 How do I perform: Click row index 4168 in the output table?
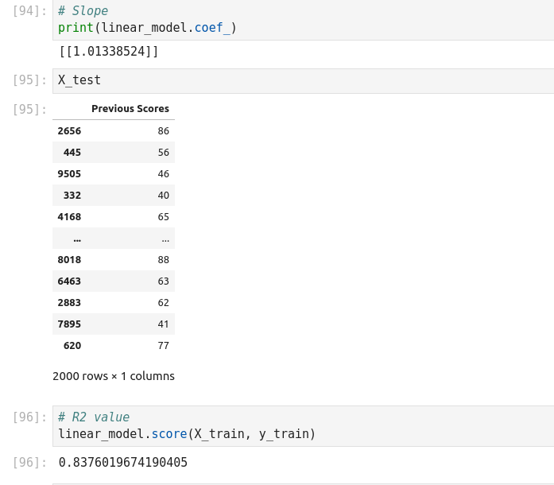(69, 216)
